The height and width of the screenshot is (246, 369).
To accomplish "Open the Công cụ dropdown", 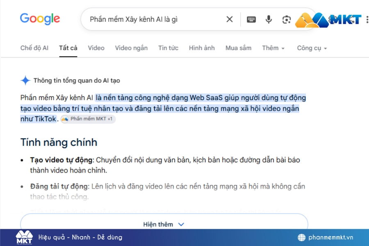I will (x=312, y=48).
